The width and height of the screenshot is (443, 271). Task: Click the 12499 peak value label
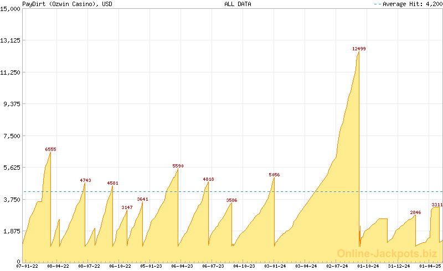point(359,49)
